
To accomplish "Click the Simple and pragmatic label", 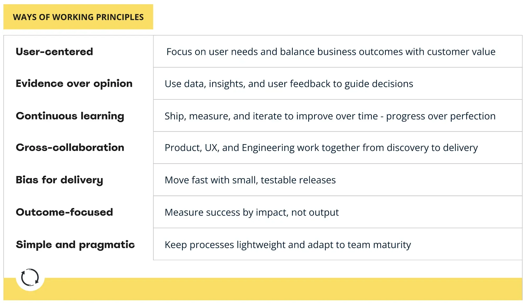I will coord(75,245).
